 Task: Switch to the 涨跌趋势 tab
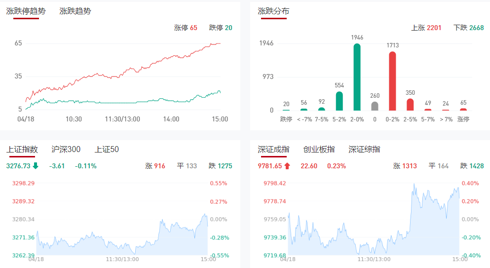[75, 11]
